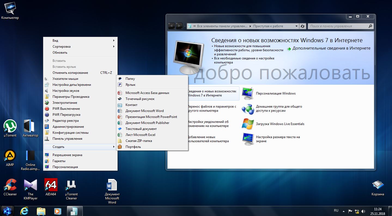Click the control panel Forward arrow button
Screen dimensions: 392x216
(x=179, y=26)
